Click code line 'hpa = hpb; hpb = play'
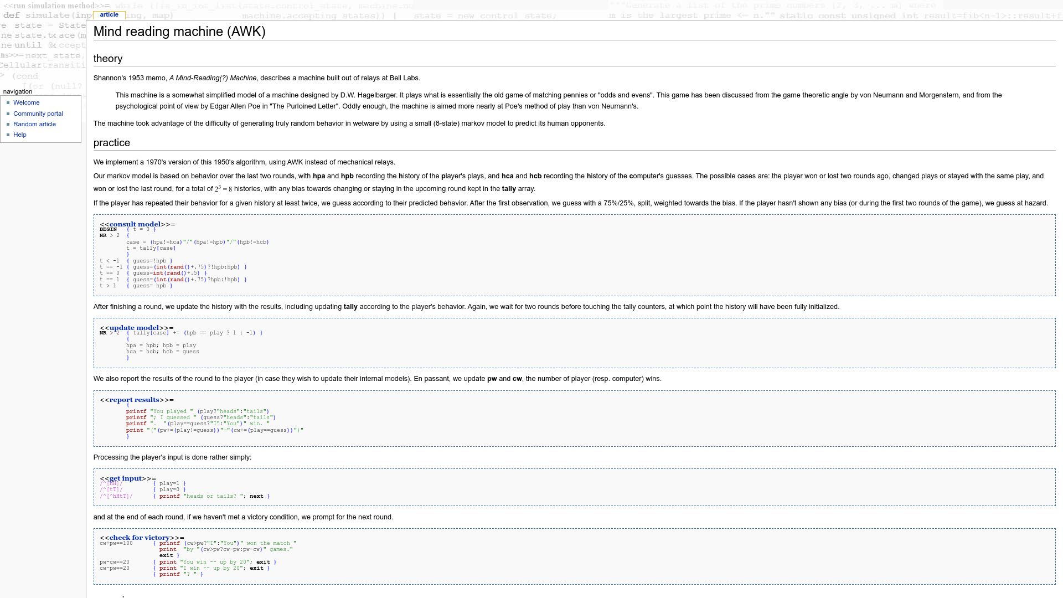The image size is (1063, 598). [x=161, y=346]
